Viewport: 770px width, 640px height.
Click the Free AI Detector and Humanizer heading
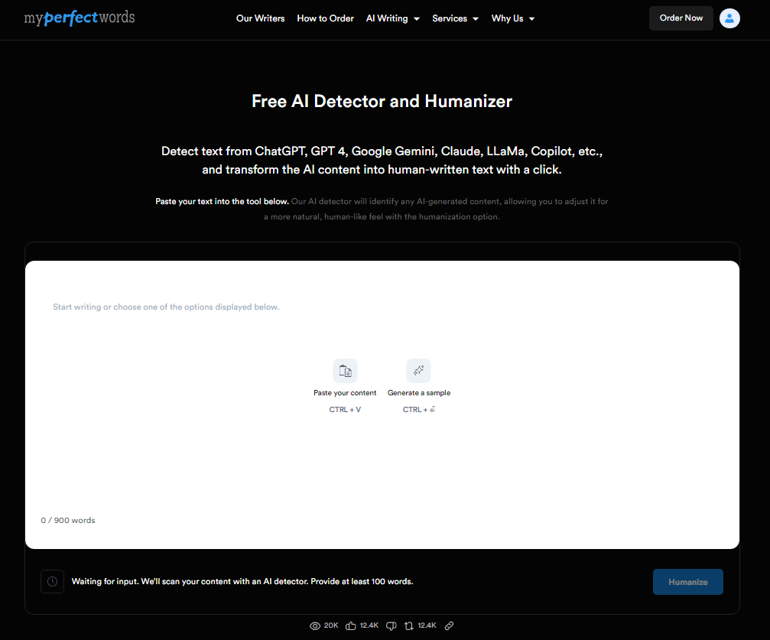tap(382, 101)
